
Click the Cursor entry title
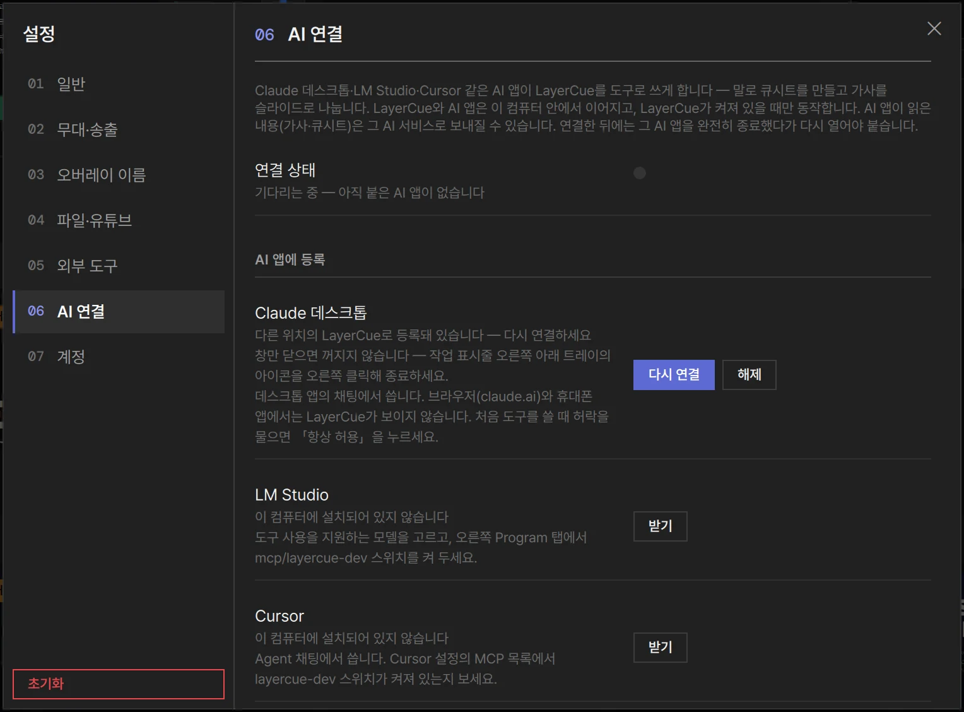(x=279, y=616)
